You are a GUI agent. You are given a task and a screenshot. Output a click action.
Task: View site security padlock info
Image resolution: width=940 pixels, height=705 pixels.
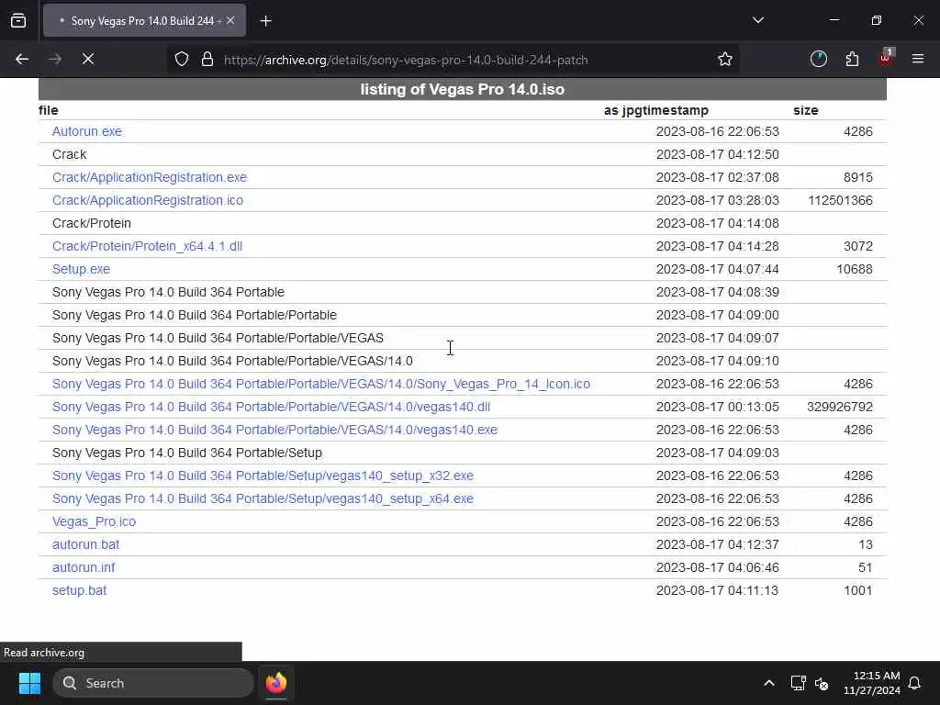[207, 60]
